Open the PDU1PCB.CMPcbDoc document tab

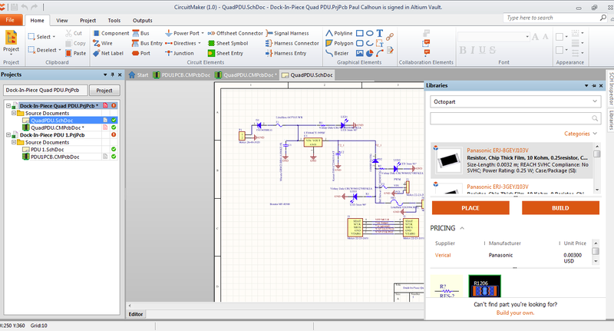click(179, 75)
